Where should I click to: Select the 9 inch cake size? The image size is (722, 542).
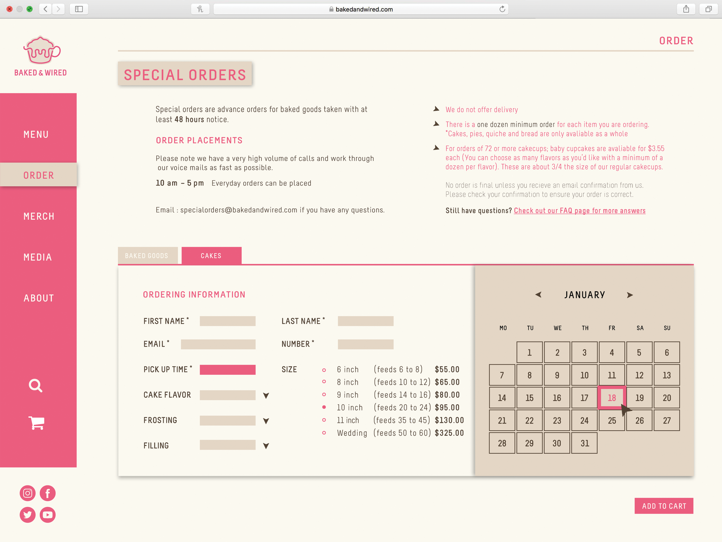click(x=324, y=395)
